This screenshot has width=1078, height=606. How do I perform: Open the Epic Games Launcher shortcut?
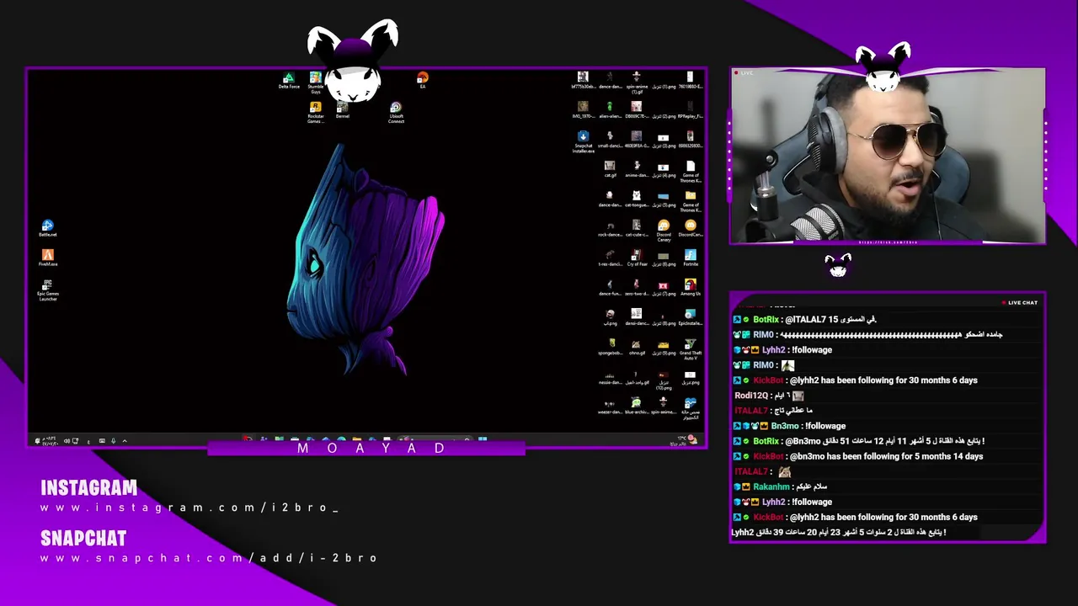[x=48, y=290]
